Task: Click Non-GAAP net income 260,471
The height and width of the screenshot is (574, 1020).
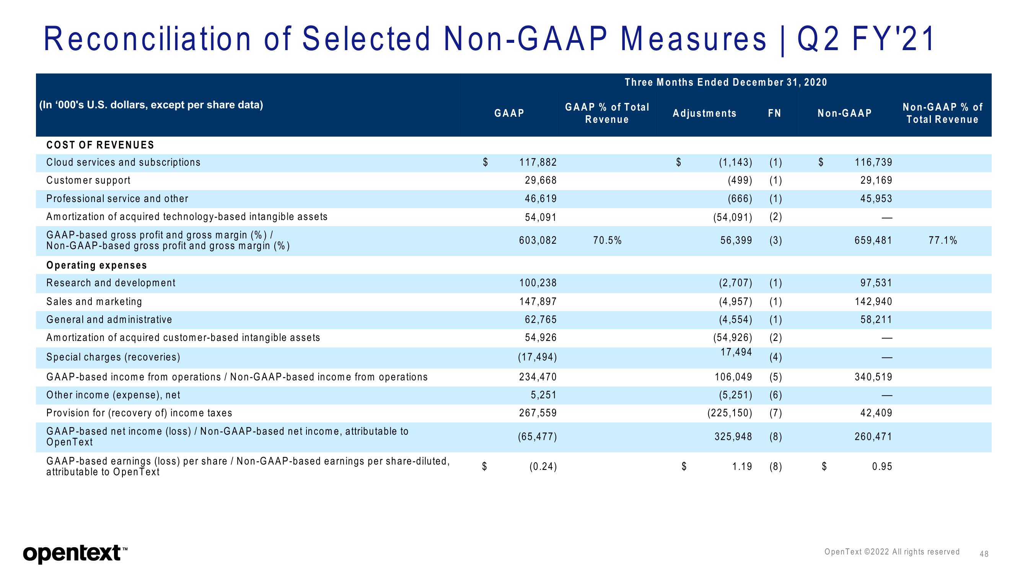Action: [x=873, y=437]
